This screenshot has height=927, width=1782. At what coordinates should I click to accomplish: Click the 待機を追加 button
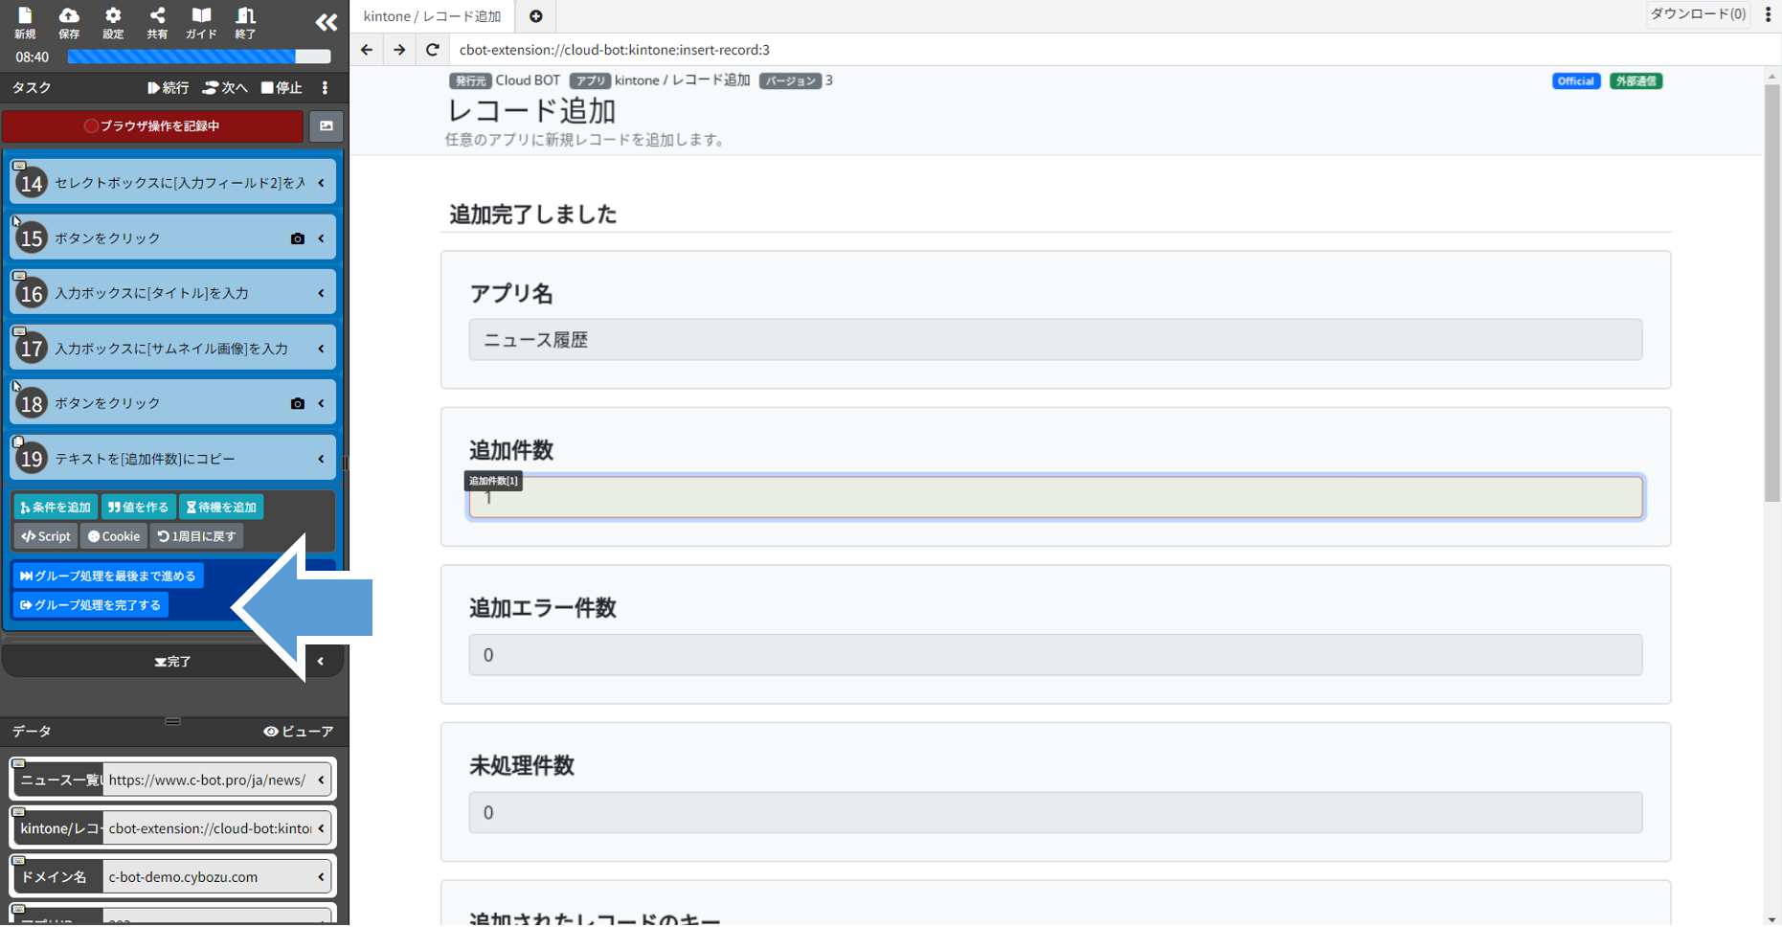(x=221, y=507)
